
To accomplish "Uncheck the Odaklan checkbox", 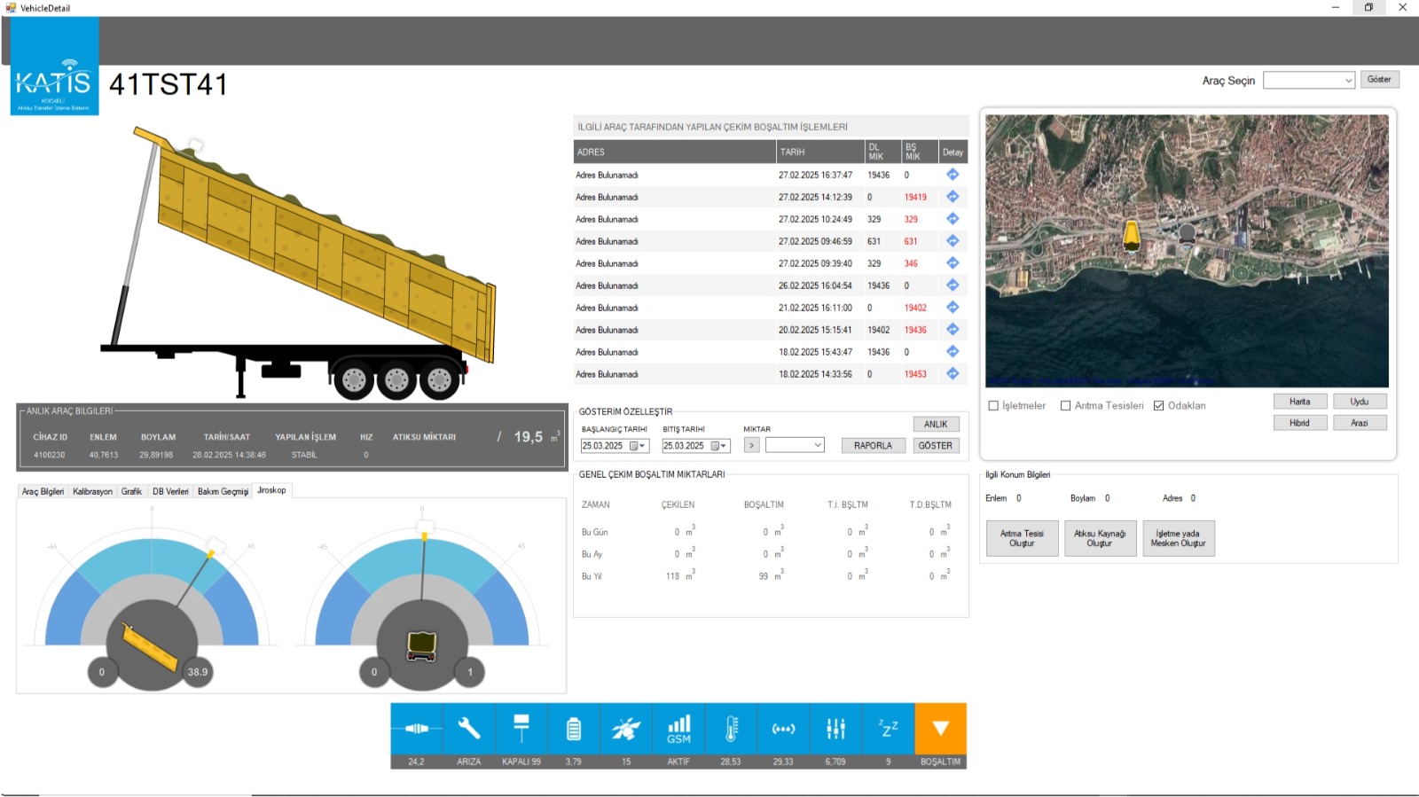I will click(x=1158, y=406).
